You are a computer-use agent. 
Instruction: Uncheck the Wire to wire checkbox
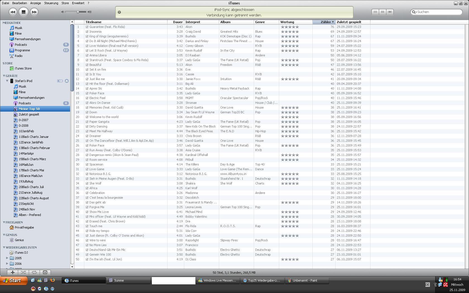[x=87, y=241]
